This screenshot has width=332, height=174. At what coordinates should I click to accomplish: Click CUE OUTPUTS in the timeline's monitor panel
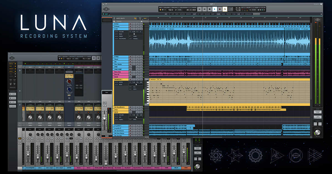pyautogui.click(x=318, y=117)
